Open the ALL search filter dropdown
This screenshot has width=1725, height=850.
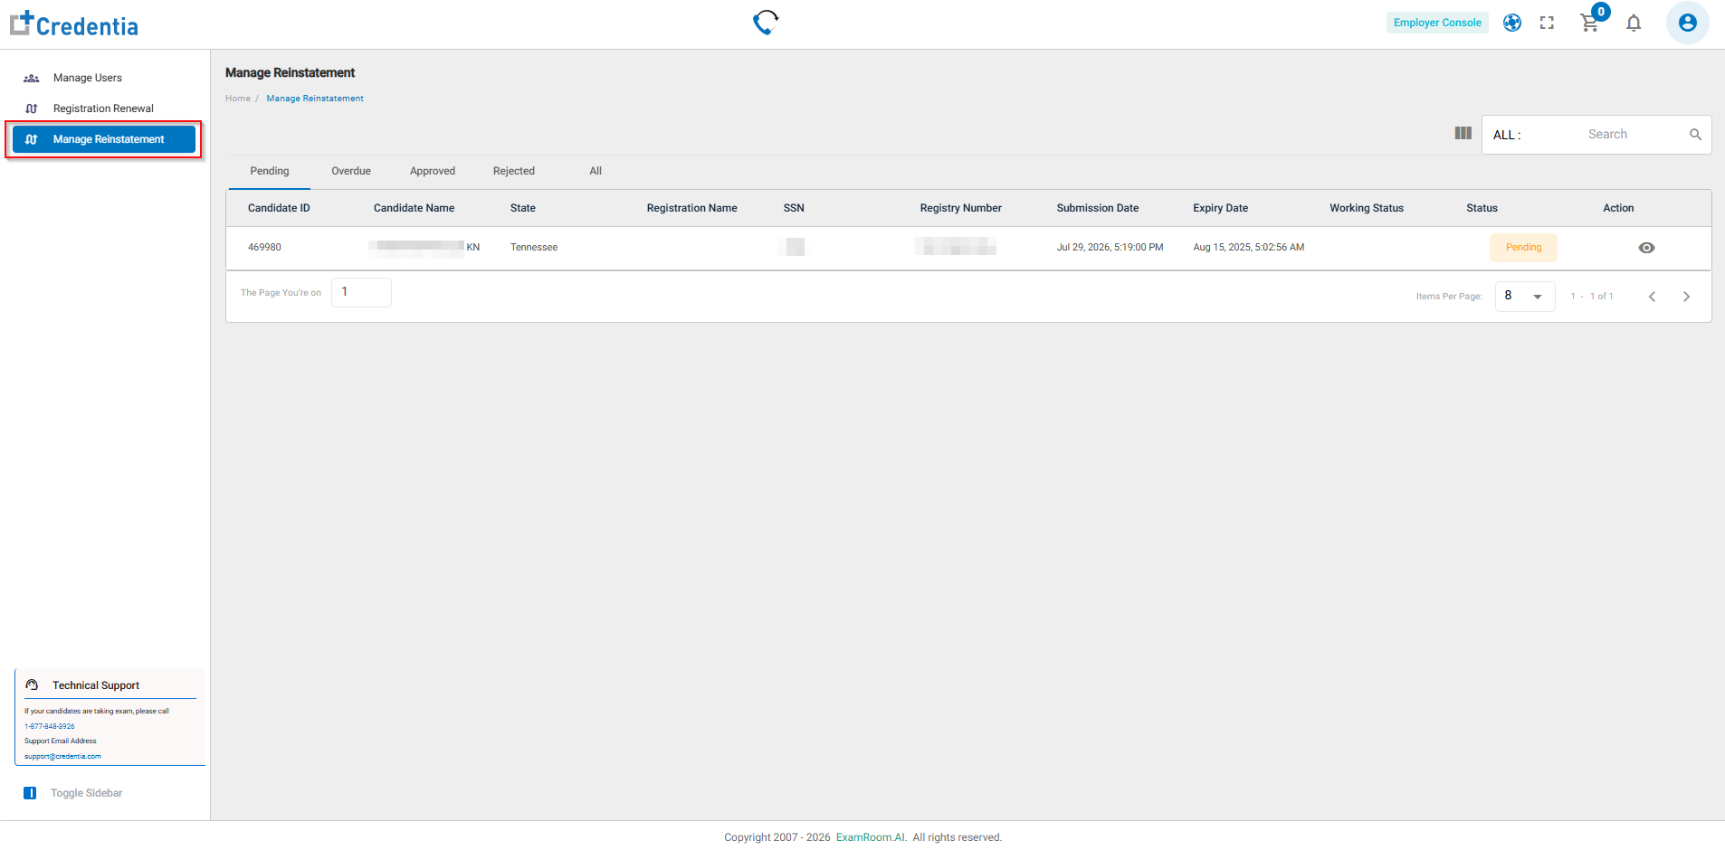pos(1507,135)
